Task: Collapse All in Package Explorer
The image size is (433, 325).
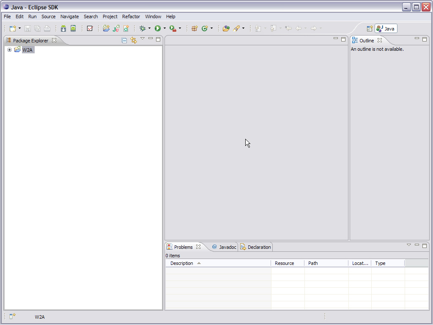Action: 124,41
